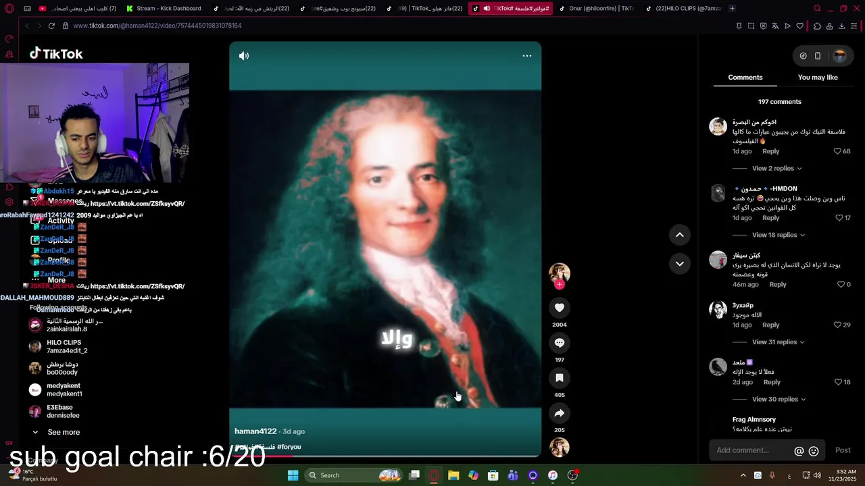865x486 pixels.
Task: Seek on the video progress bar
Action: [x=385, y=456]
